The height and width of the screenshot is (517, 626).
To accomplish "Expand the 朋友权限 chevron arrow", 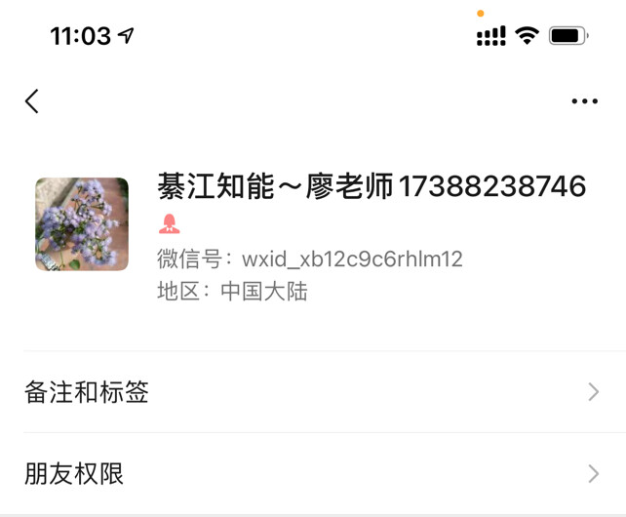I will click(594, 474).
